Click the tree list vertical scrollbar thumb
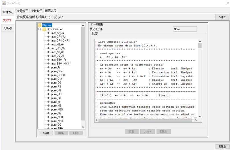This screenshot has width=230, height=150. (x=83, y=74)
